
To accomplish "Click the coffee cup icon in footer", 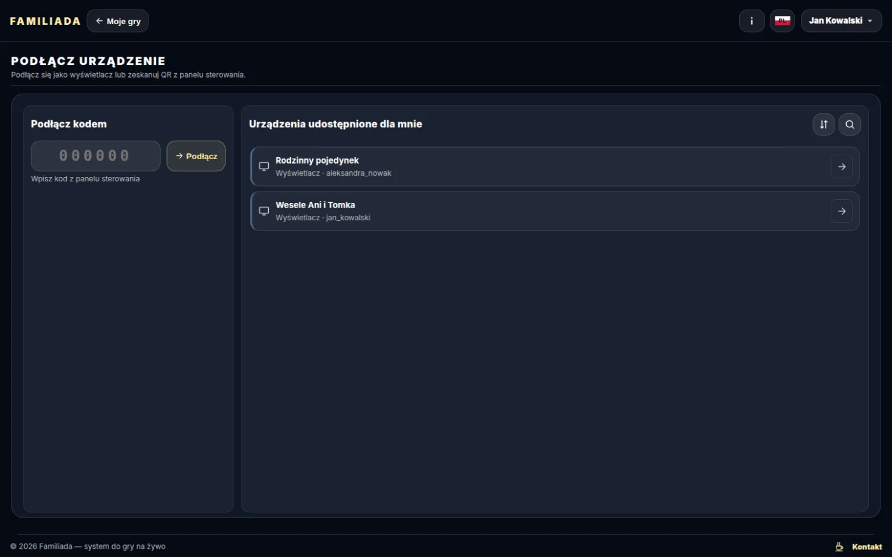I will pyautogui.click(x=839, y=547).
